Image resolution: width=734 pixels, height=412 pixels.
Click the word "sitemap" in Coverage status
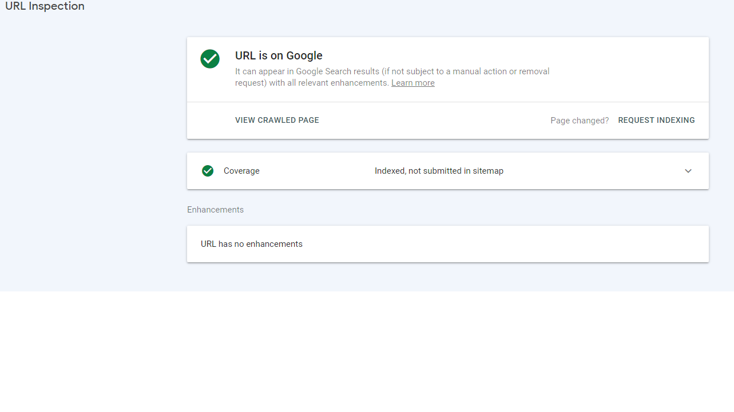(x=488, y=171)
